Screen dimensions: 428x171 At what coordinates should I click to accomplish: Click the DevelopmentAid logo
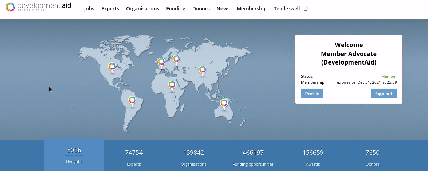click(38, 7)
